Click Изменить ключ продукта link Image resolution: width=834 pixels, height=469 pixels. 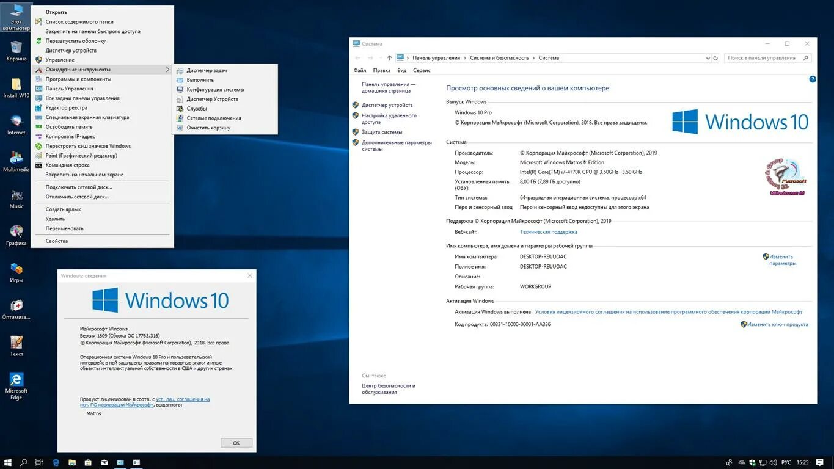pyautogui.click(x=777, y=324)
